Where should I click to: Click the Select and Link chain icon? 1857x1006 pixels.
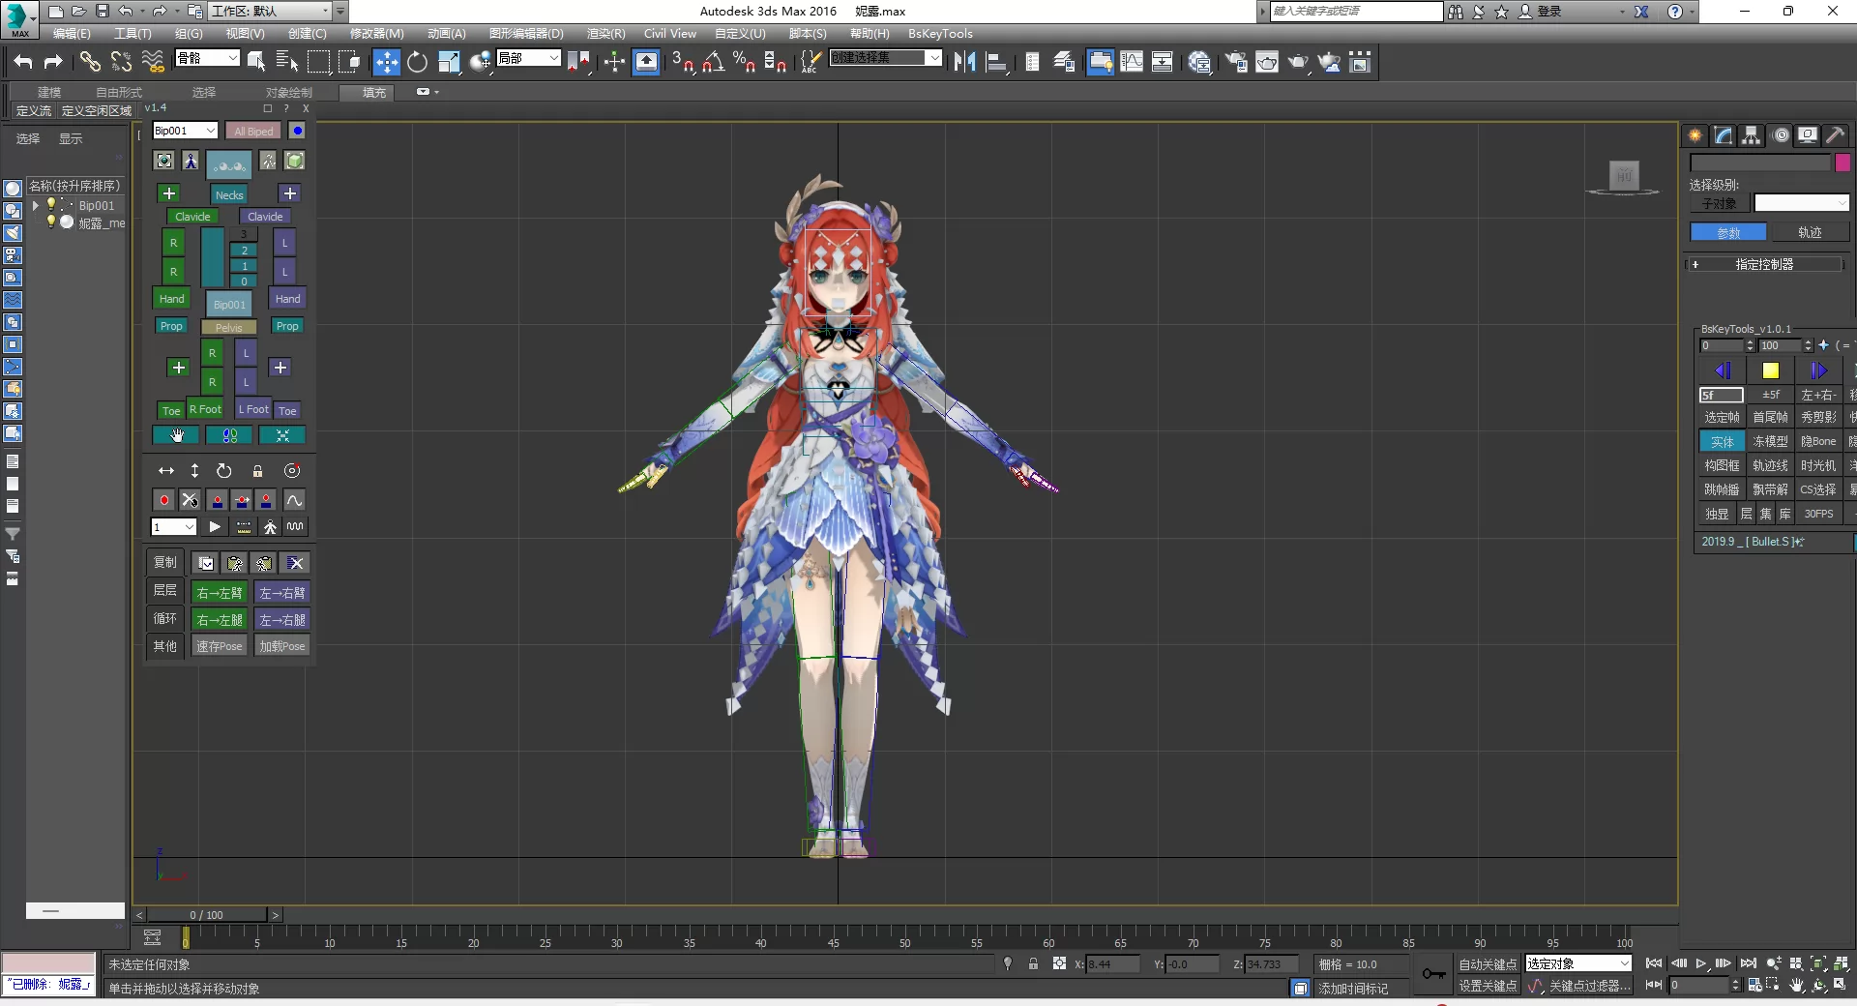[x=90, y=63]
